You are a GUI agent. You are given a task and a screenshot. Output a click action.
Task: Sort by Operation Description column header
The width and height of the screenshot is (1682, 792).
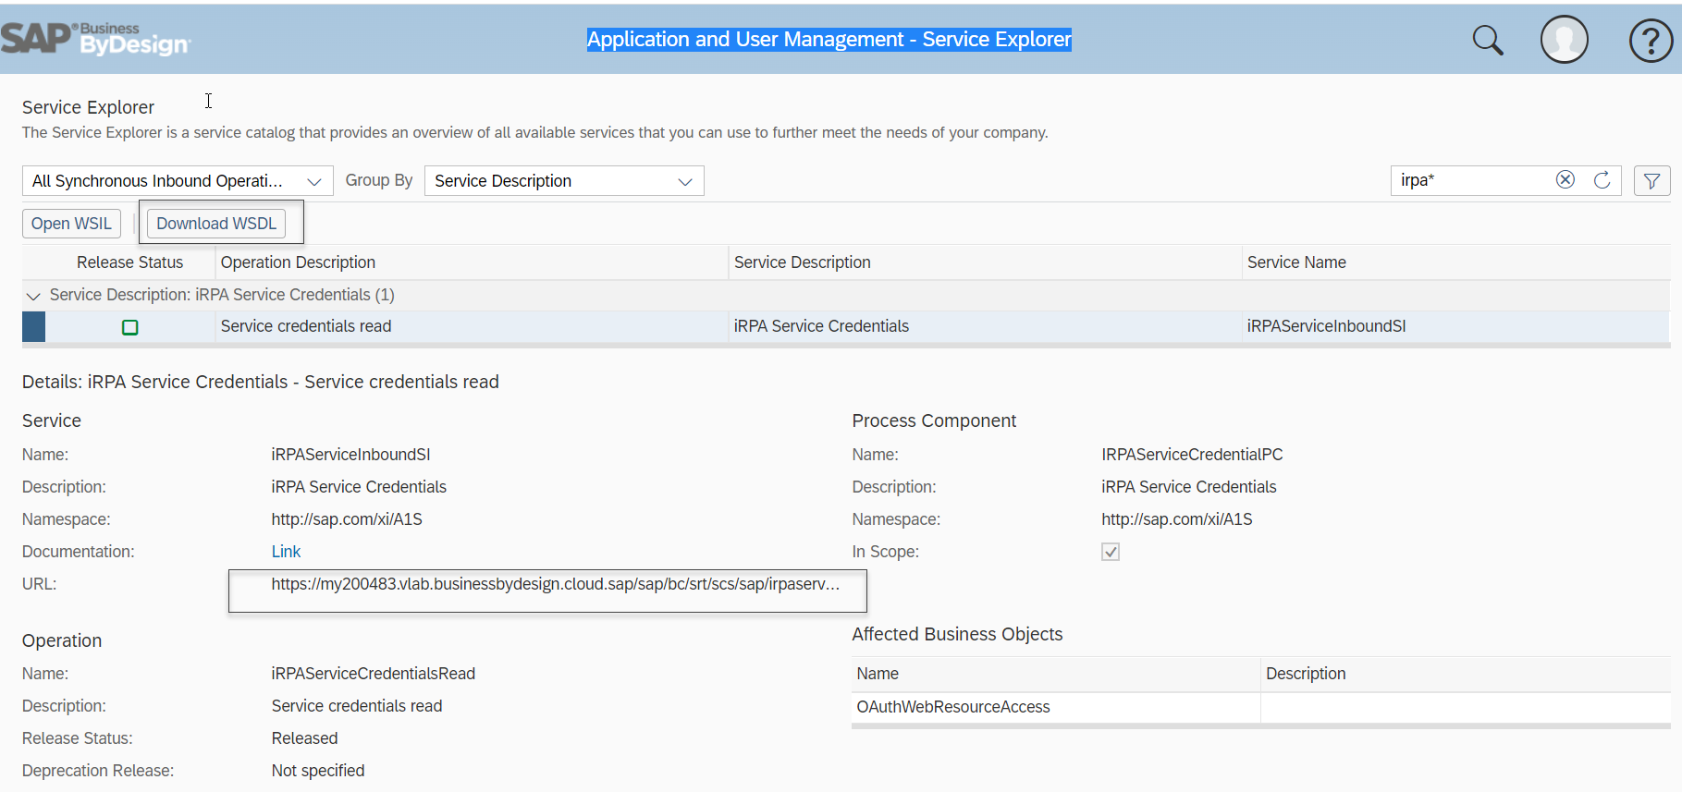pyautogui.click(x=472, y=262)
